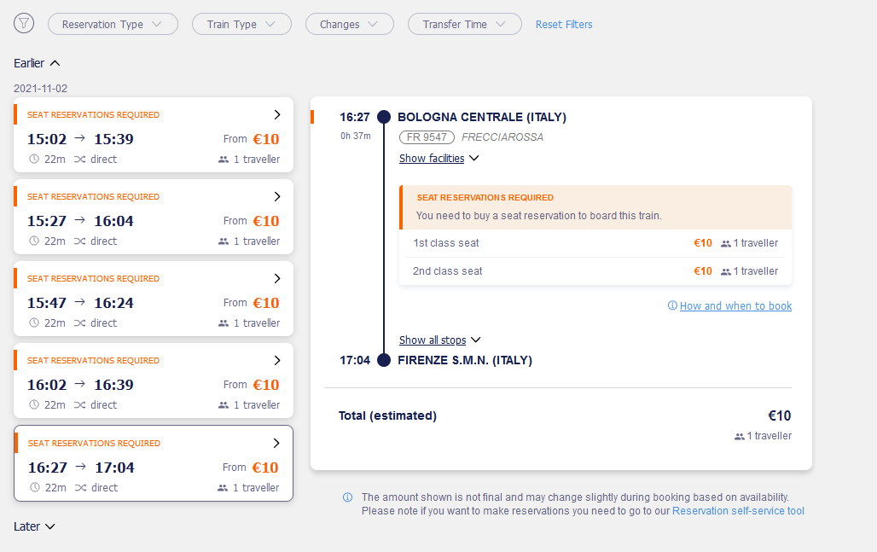Open arrow on 16:27 train card
The width and height of the screenshot is (877, 552).
276,443
